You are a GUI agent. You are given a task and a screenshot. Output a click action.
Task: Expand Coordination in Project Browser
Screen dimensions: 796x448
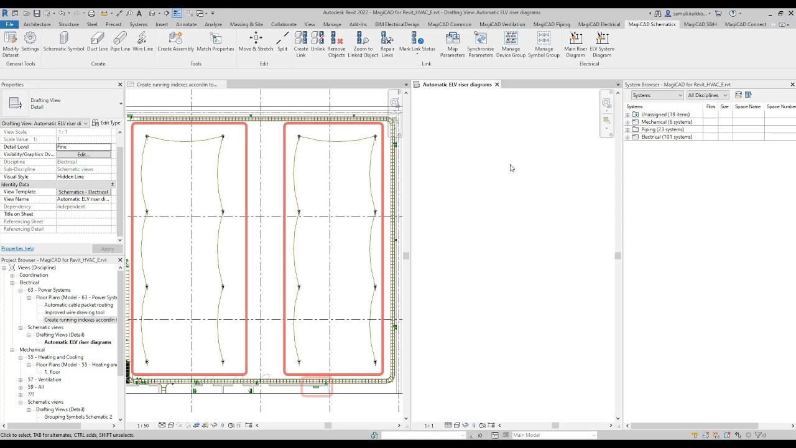(x=12, y=275)
